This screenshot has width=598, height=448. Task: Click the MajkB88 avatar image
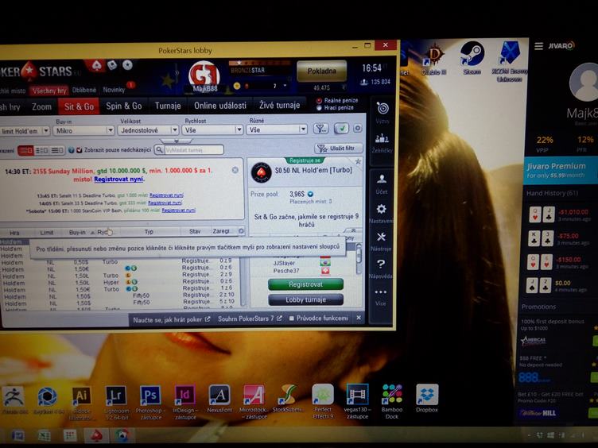204,75
